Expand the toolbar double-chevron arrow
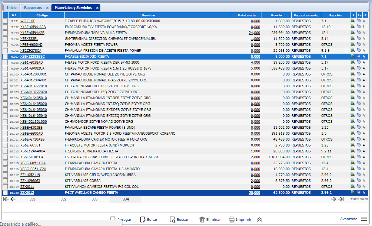Image resolution: width=372 pixels, height=226 pixels. 259,219
